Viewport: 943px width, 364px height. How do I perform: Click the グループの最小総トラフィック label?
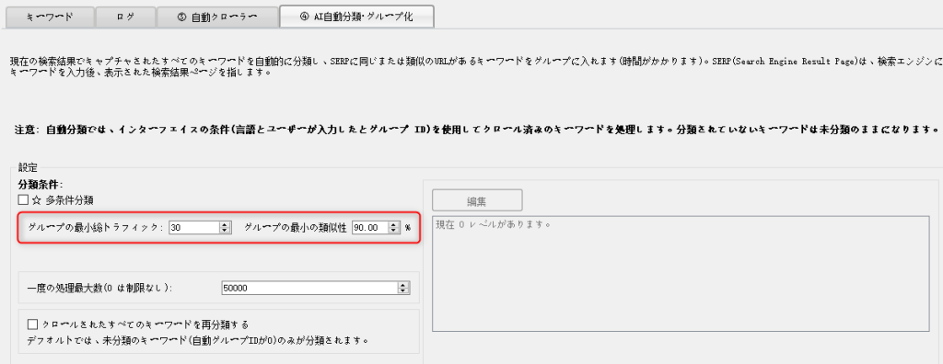[96, 228]
